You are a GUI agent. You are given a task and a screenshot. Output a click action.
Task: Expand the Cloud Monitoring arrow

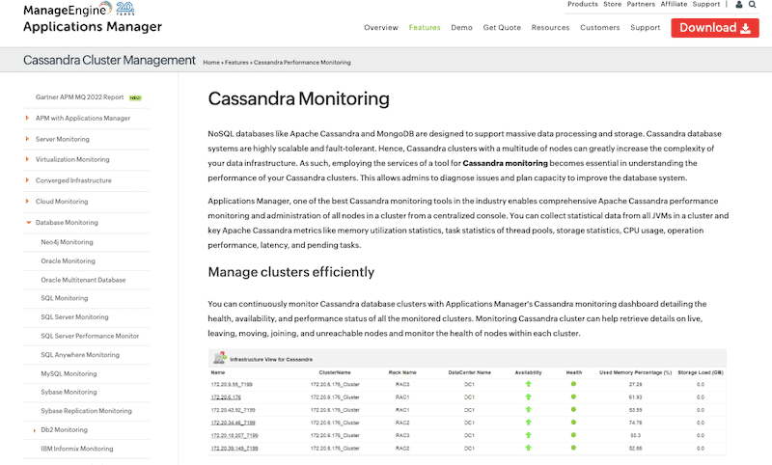click(x=27, y=201)
